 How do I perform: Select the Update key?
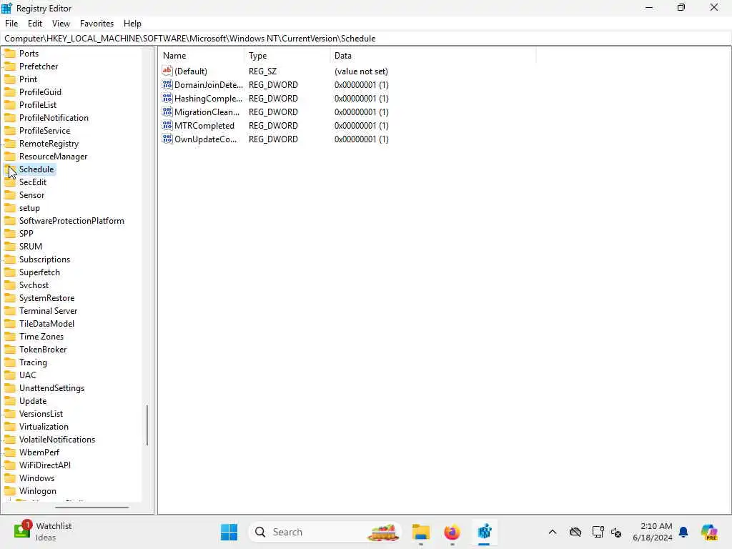(33, 400)
